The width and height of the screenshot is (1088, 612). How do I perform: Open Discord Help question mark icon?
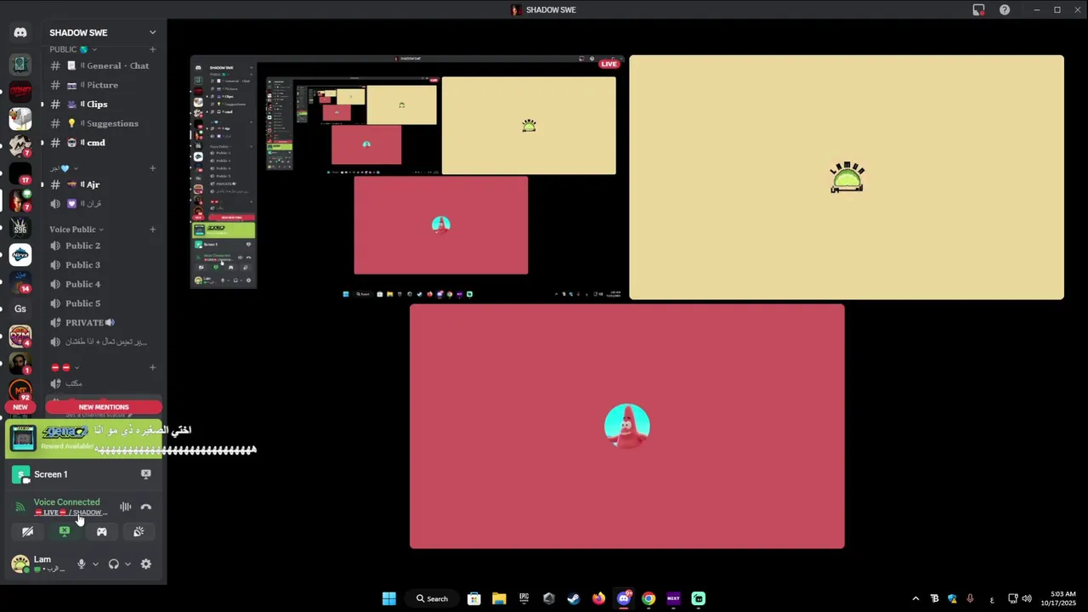(x=1005, y=10)
